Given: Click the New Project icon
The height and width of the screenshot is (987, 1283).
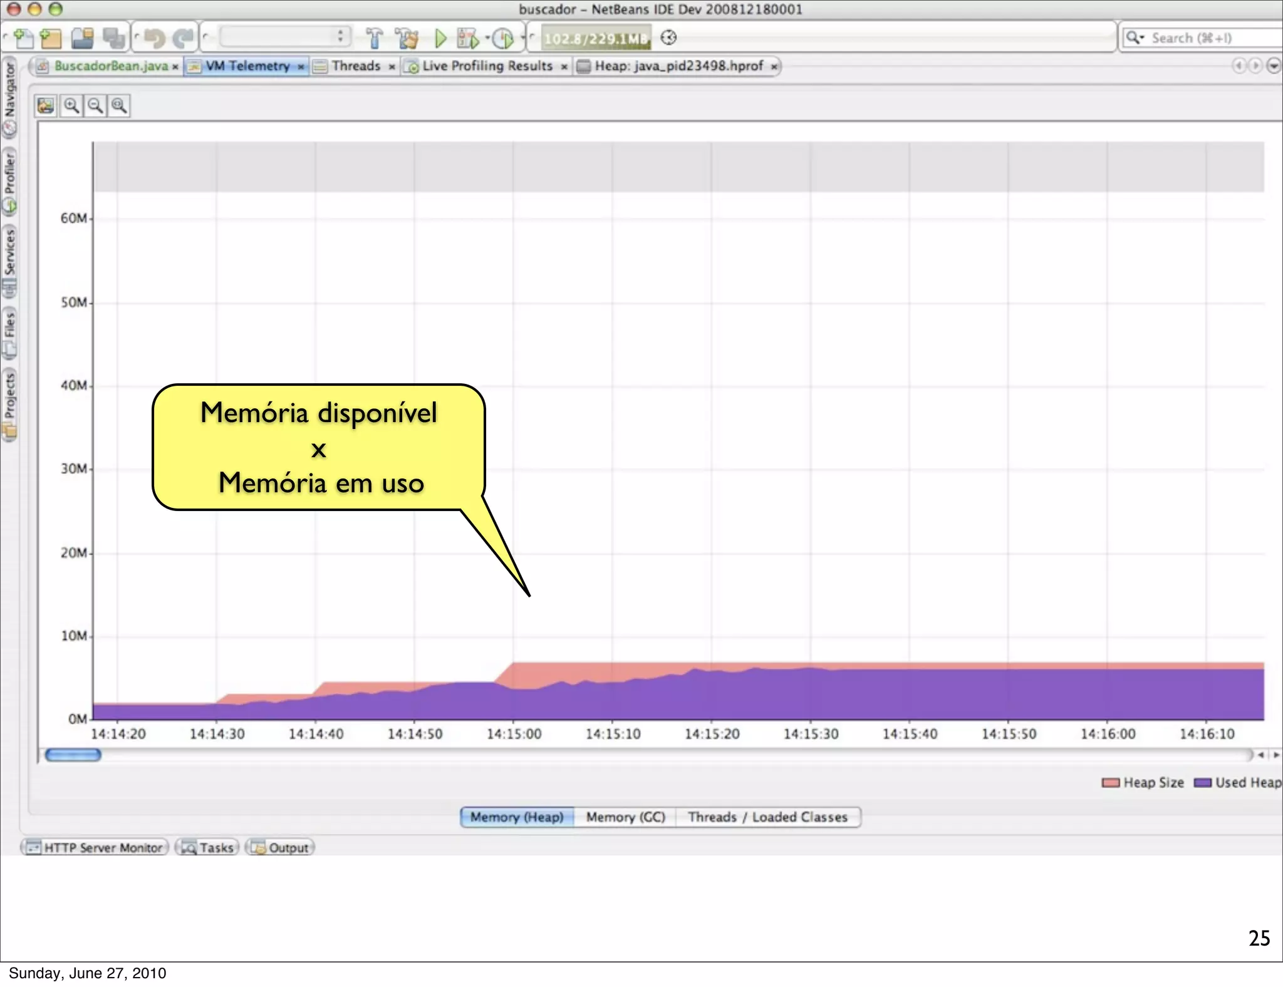Looking at the screenshot, I should click(x=51, y=38).
